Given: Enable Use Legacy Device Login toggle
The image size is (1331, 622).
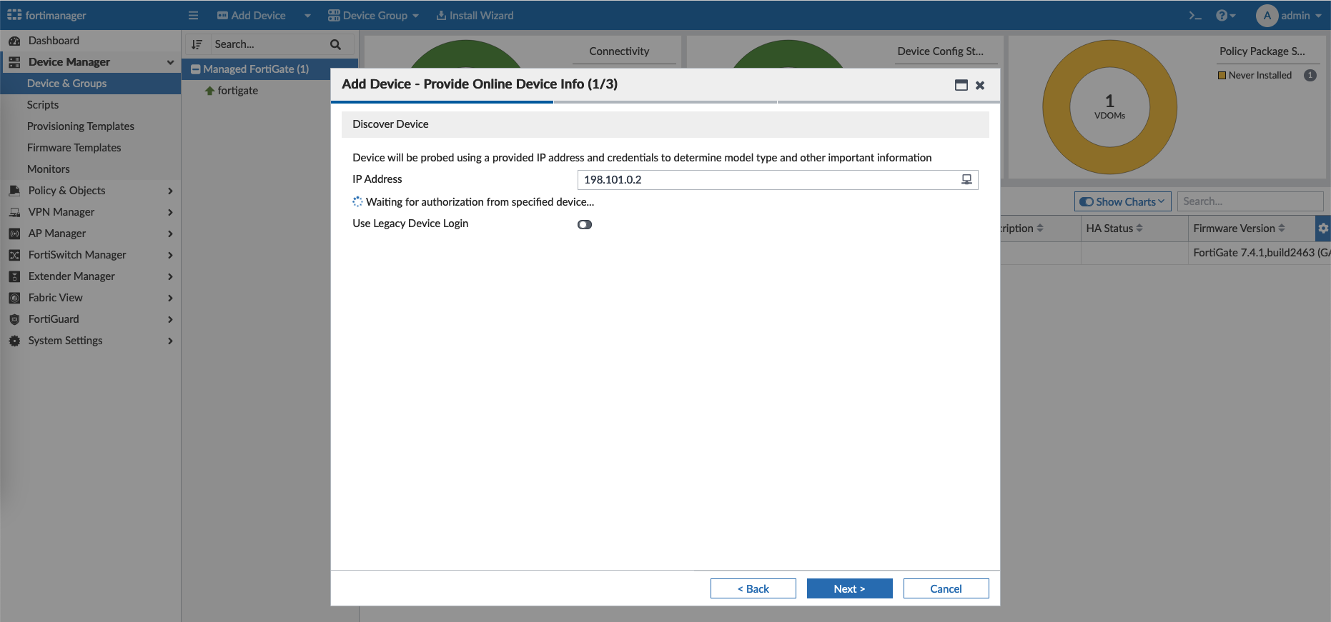Looking at the screenshot, I should pyautogui.click(x=585, y=224).
